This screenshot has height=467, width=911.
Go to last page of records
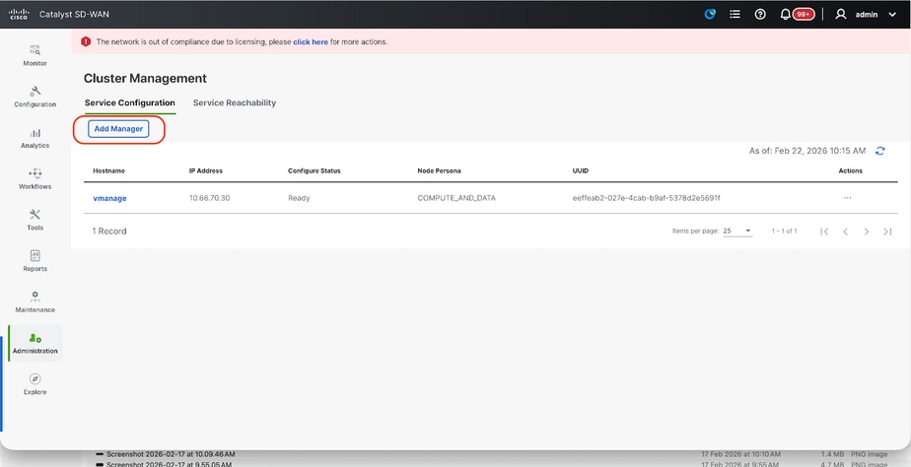coord(887,232)
